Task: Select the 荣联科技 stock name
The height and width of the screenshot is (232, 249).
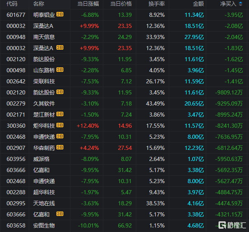Action: coord(44,81)
